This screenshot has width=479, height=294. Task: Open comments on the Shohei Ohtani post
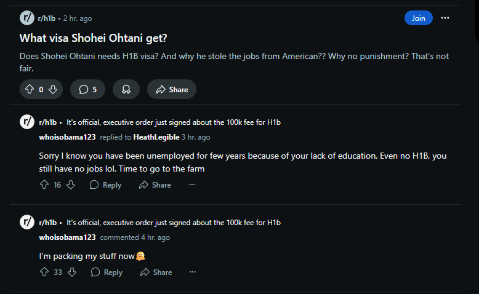[x=87, y=89]
